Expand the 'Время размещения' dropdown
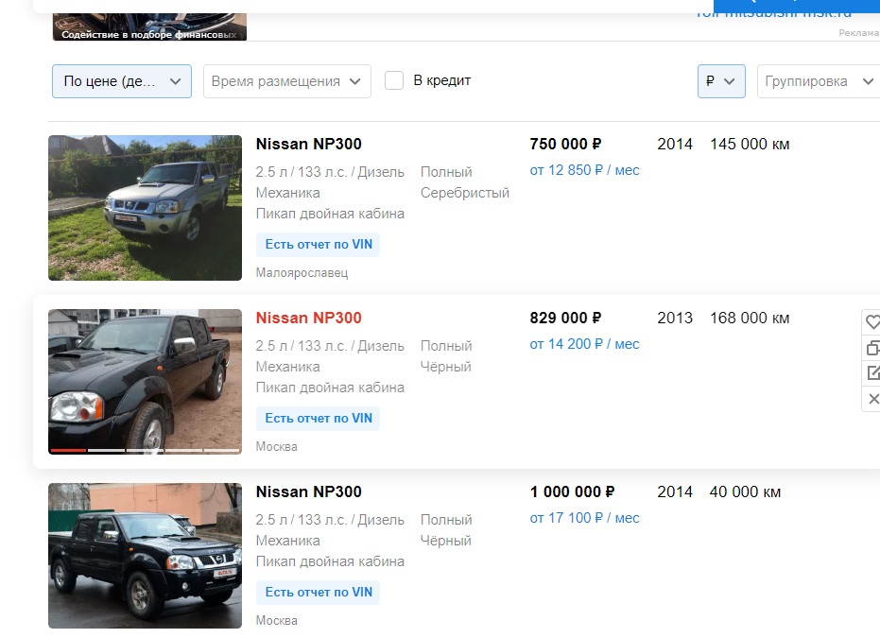 pyautogui.click(x=286, y=81)
